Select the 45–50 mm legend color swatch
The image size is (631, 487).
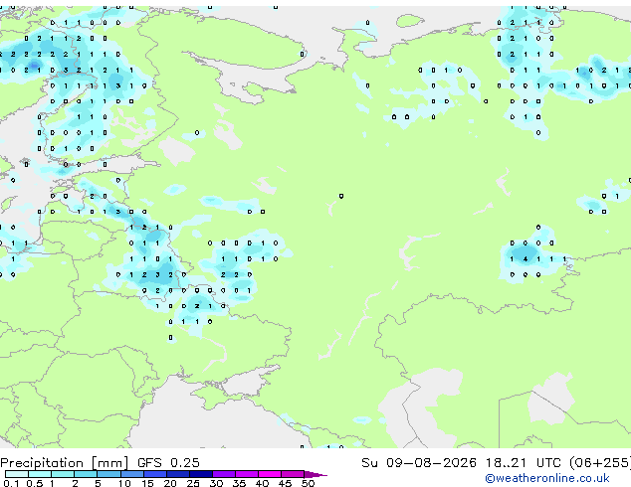pos(293,474)
